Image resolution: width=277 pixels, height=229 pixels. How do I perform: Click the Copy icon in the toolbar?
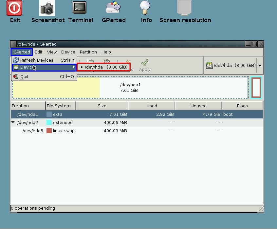pos(90,61)
